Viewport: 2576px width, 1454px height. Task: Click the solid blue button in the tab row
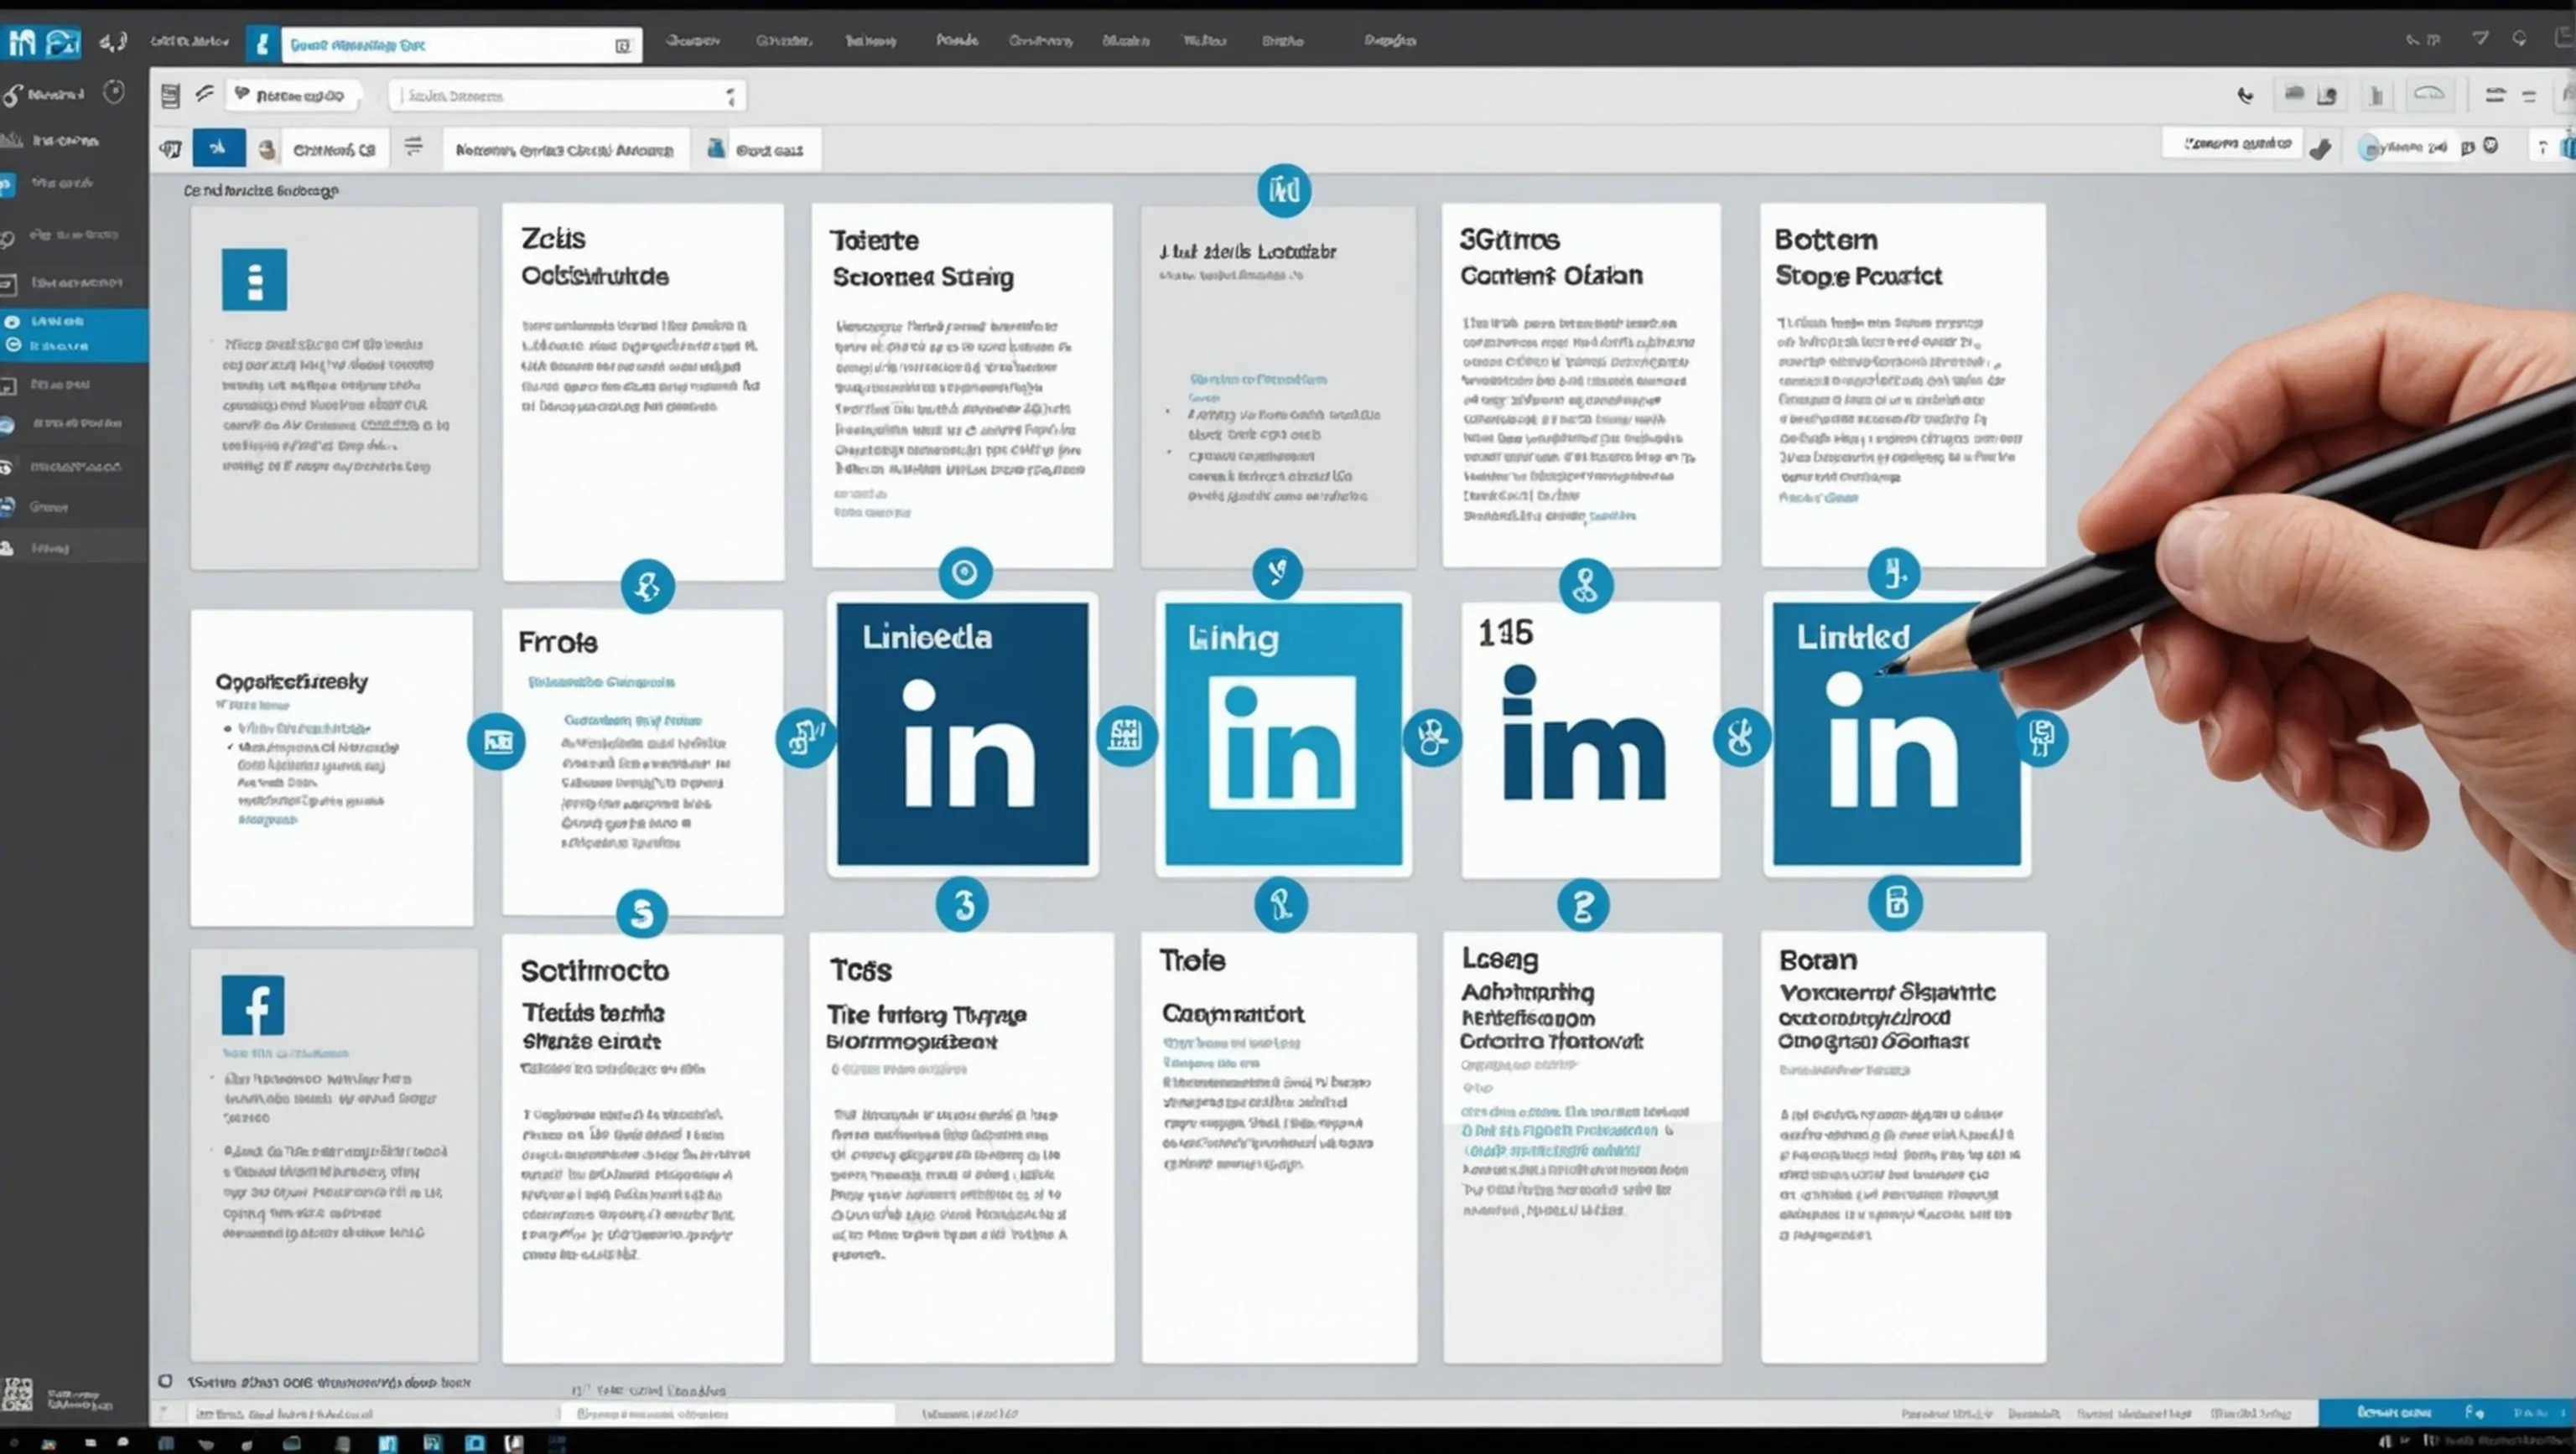pos(219,147)
